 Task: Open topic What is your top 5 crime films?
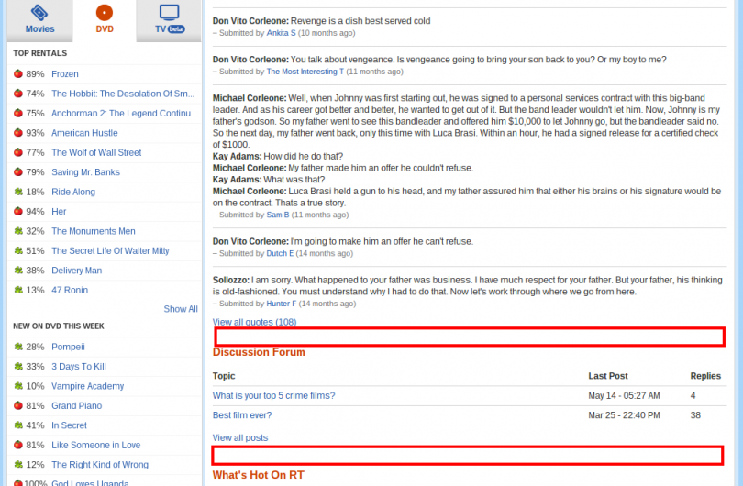point(273,395)
